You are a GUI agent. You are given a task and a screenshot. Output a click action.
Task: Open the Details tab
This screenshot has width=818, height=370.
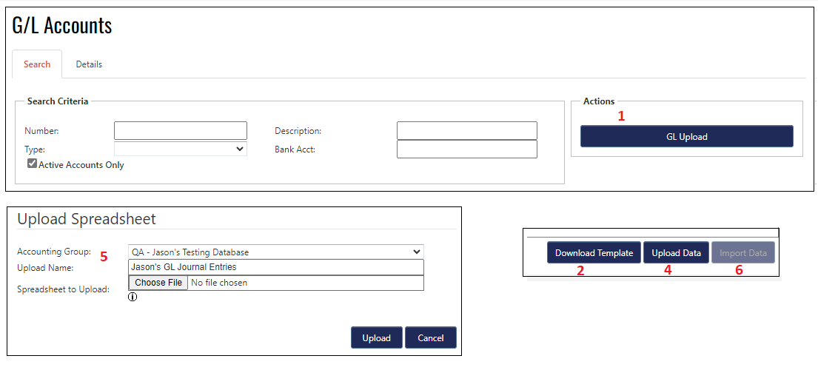pyautogui.click(x=89, y=64)
